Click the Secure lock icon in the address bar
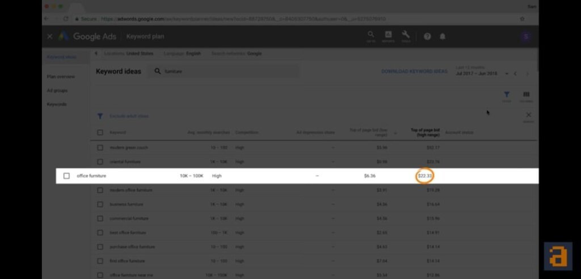The image size is (581, 279). [77, 19]
